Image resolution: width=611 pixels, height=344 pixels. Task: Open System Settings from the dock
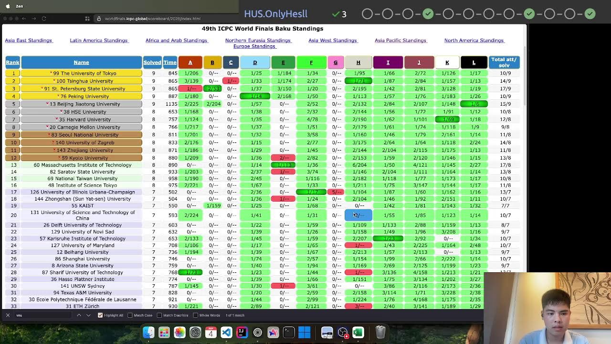(195, 332)
